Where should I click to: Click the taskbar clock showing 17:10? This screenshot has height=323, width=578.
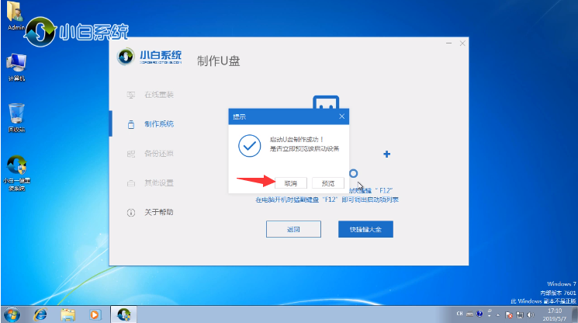[x=555, y=314]
